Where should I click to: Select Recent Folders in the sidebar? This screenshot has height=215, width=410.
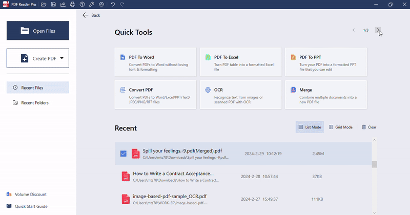click(x=37, y=103)
